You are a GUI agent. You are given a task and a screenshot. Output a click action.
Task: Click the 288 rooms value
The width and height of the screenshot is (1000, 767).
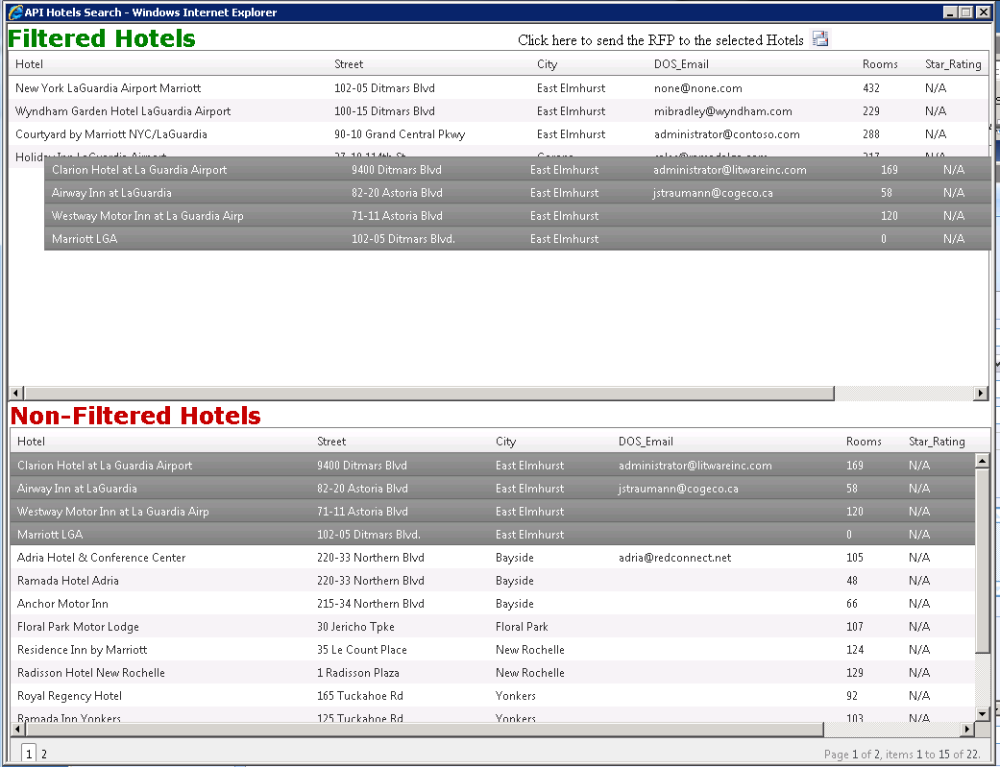871,133
